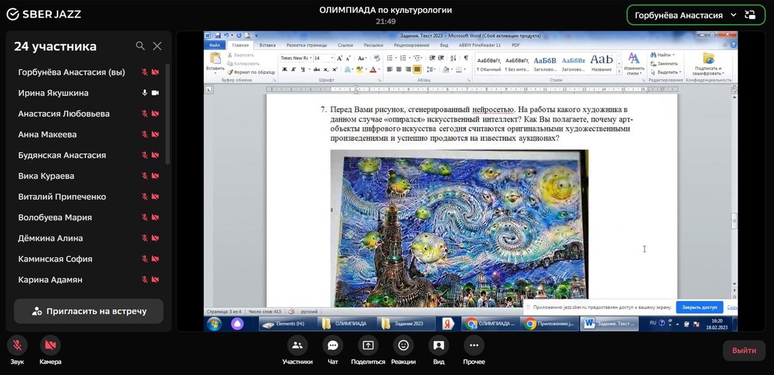
Task: Expand the Горбунёва Анастасия account dropdown
Action: click(733, 15)
